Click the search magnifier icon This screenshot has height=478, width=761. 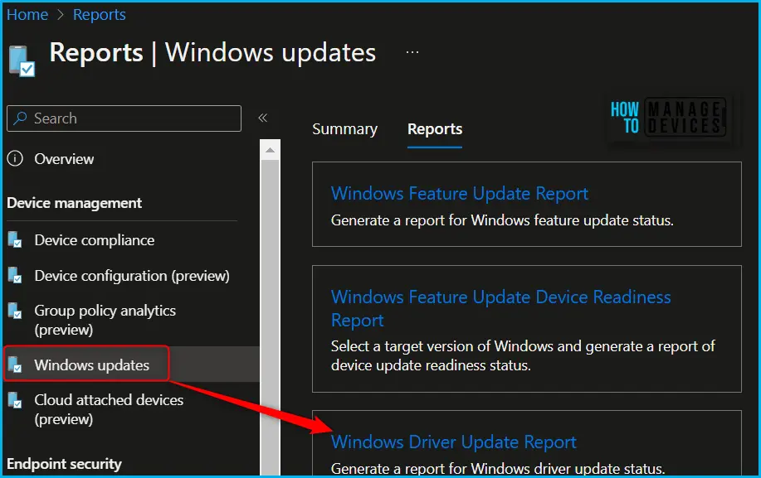point(20,118)
